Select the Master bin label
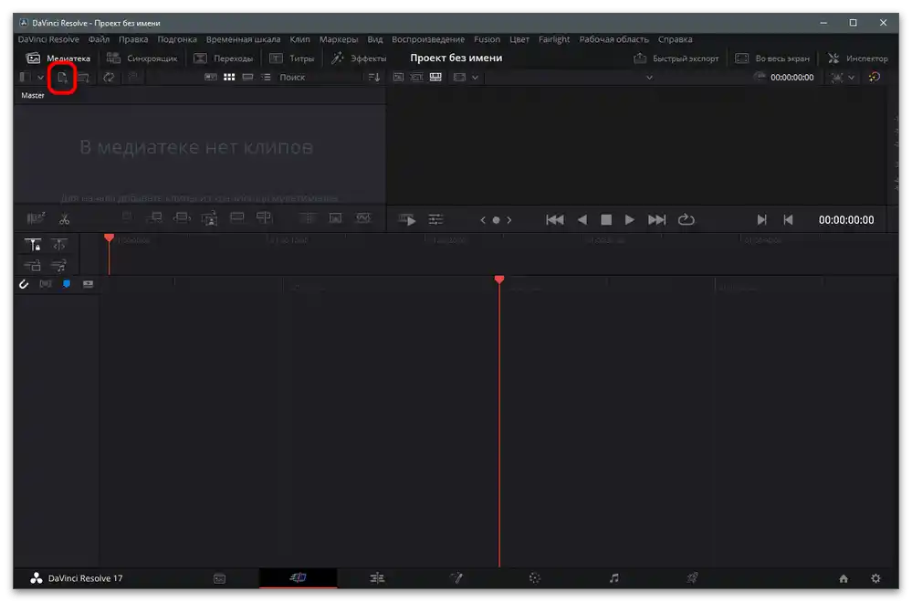 [33, 96]
